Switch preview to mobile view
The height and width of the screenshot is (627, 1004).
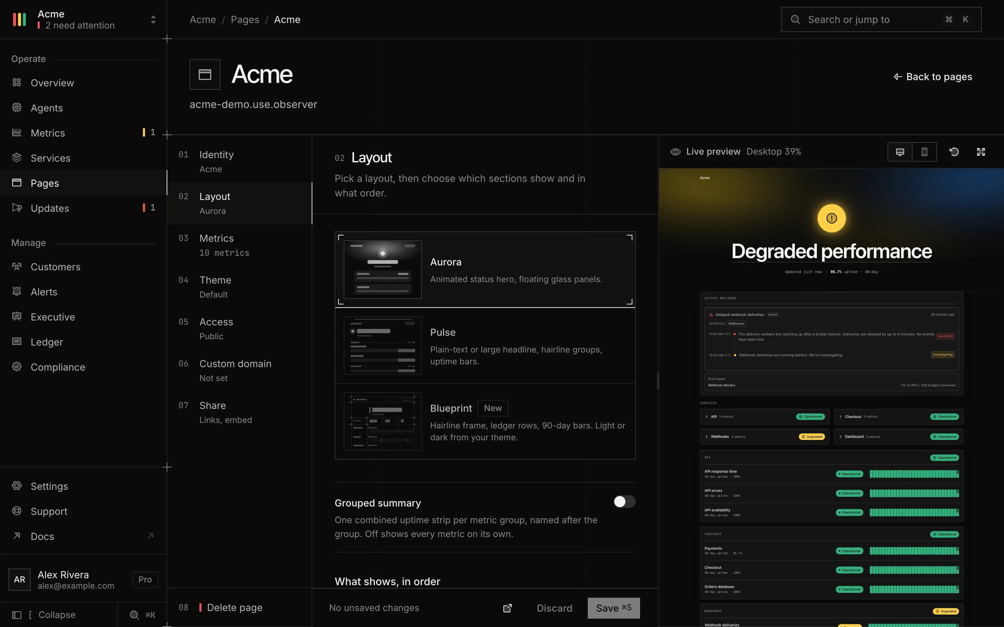click(925, 152)
